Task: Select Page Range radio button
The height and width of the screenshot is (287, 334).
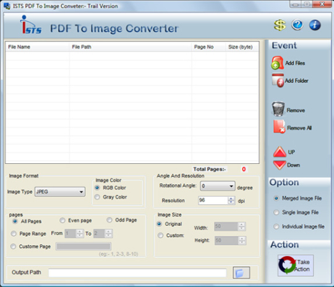Action: tap(14, 234)
